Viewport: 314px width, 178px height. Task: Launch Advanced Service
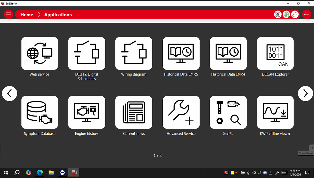(x=181, y=112)
